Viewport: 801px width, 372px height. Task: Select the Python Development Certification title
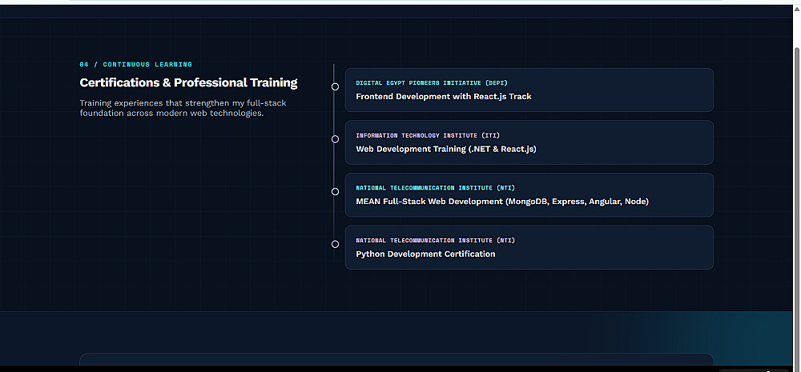[x=425, y=254]
